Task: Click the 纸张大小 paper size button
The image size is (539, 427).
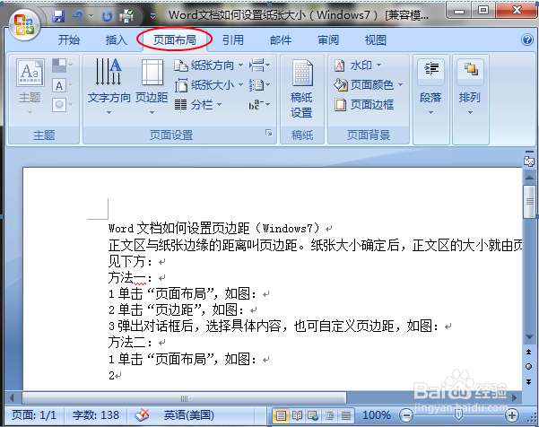Action: click(209, 85)
